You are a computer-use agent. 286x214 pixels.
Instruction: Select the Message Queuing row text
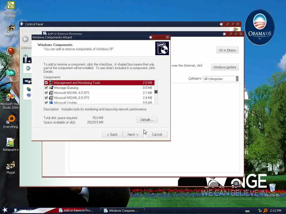[x=66, y=88]
